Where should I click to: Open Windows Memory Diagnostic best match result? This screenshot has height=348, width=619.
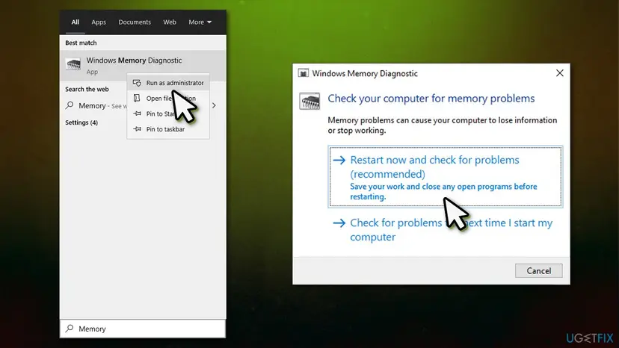pyautogui.click(x=143, y=65)
